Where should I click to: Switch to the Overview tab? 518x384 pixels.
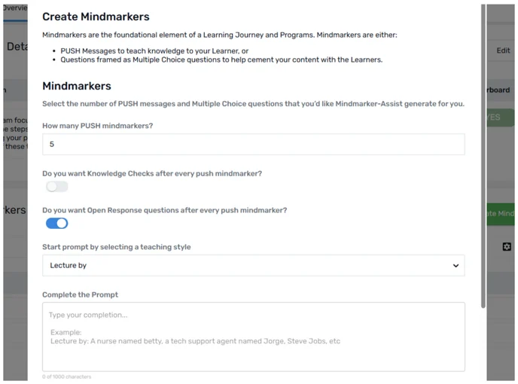tap(15, 8)
